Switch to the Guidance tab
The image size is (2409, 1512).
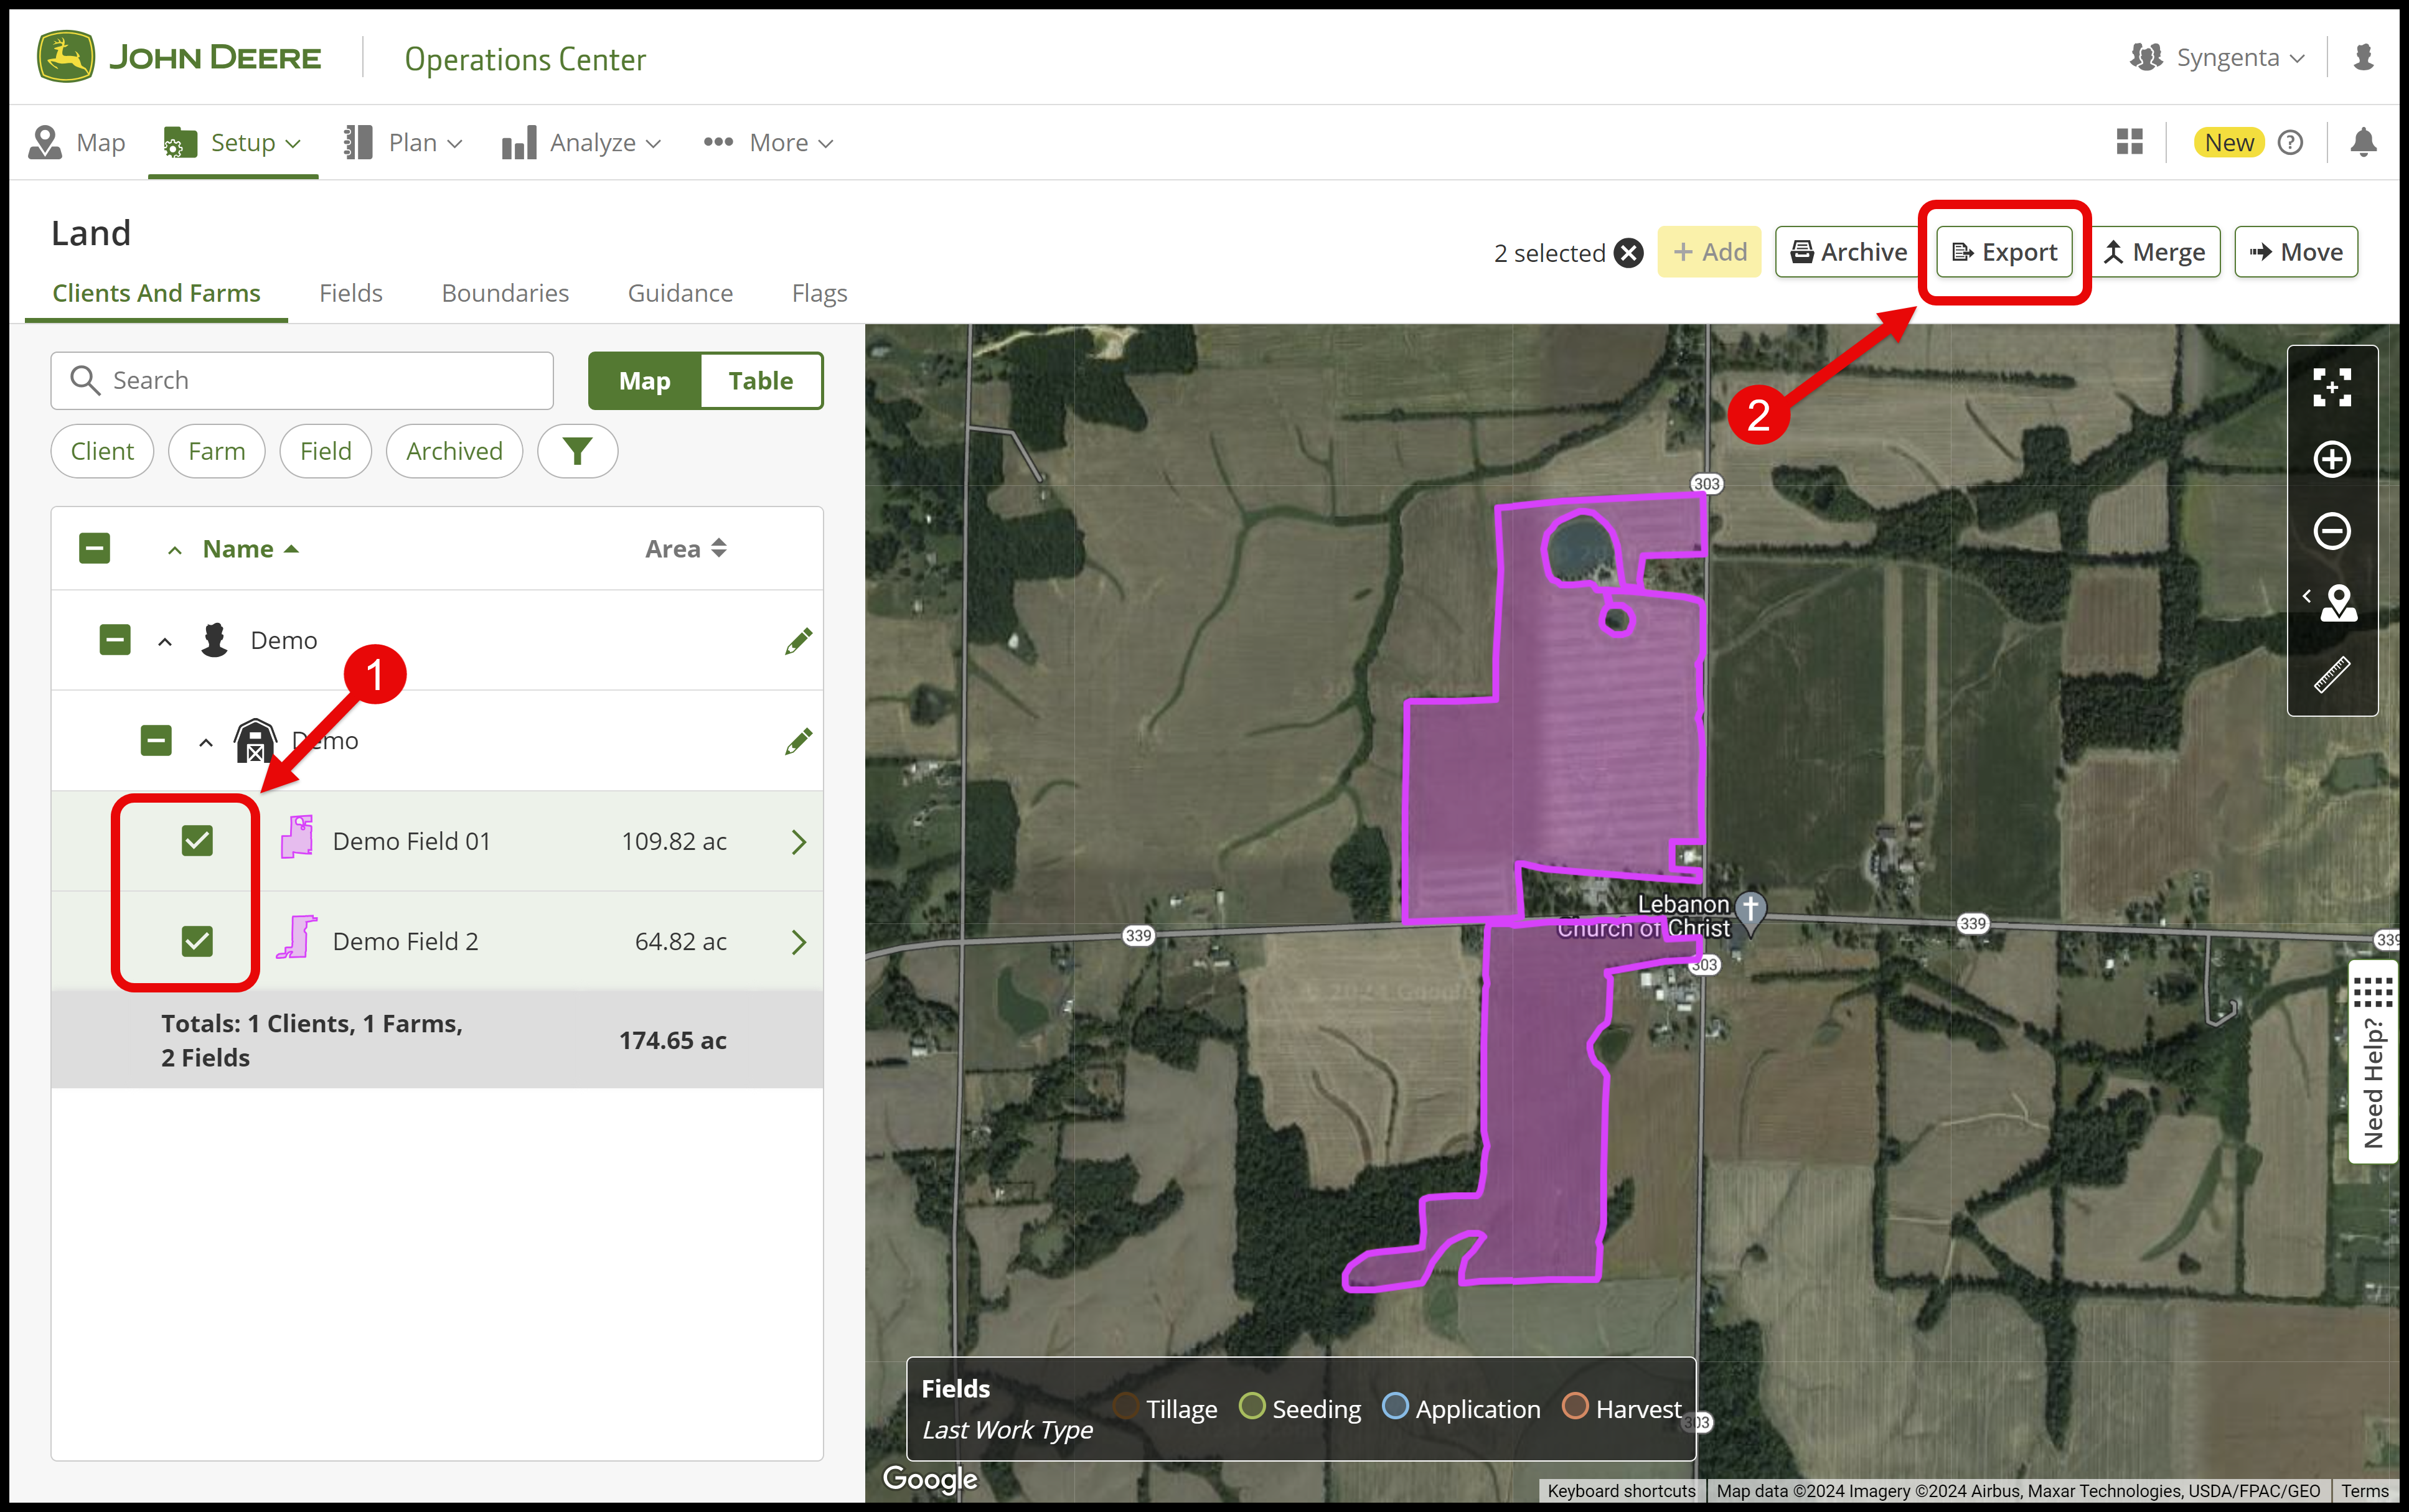tap(680, 293)
